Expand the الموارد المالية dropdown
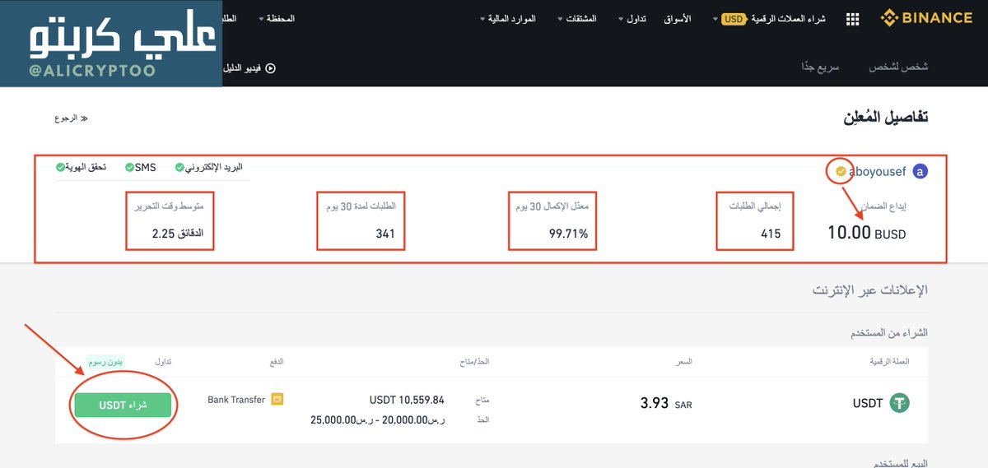The image size is (988, 468). 507,18
